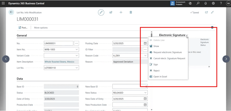Click the ellipsis next to ID Filter
Image resolution: width=231 pixels, height=111 pixels.
[145, 50]
